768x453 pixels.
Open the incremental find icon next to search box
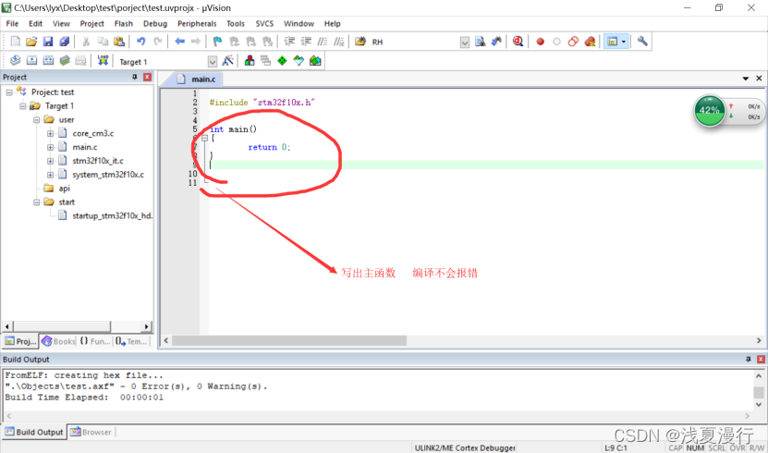tap(496, 42)
